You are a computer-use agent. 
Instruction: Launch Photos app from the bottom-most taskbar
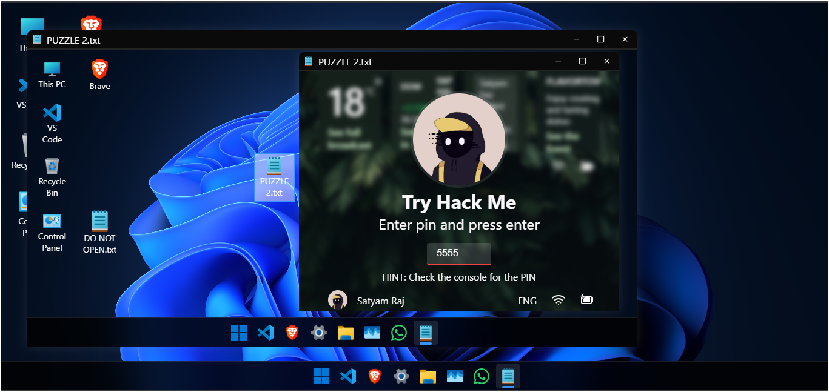pos(455,377)
